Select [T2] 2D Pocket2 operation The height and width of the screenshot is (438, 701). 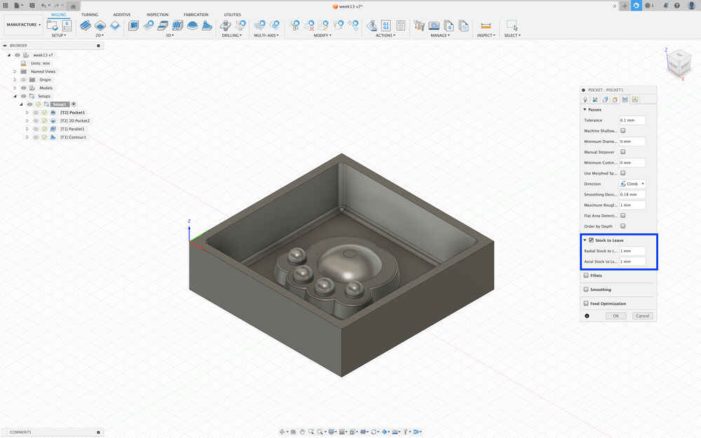coord(75,121)
